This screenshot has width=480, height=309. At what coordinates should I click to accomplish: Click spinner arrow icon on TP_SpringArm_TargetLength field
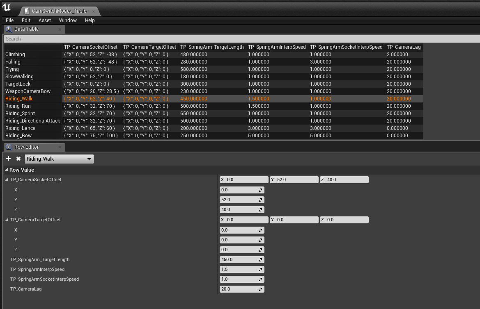(260, 260)
